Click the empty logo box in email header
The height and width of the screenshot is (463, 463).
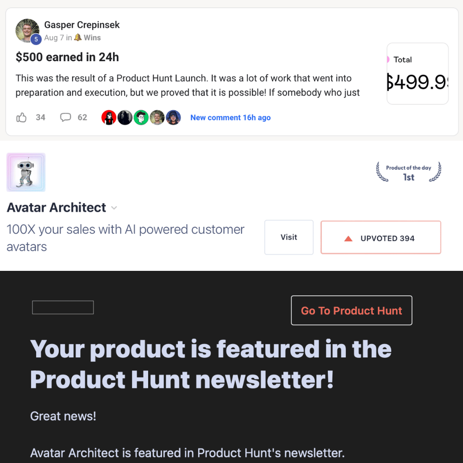63,307
